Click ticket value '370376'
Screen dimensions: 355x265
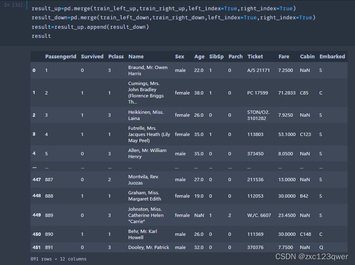(x=255, y=247)
